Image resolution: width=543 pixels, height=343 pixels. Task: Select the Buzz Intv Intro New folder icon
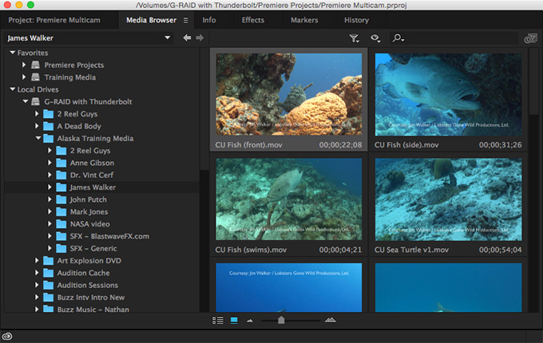tap(49, 298)
